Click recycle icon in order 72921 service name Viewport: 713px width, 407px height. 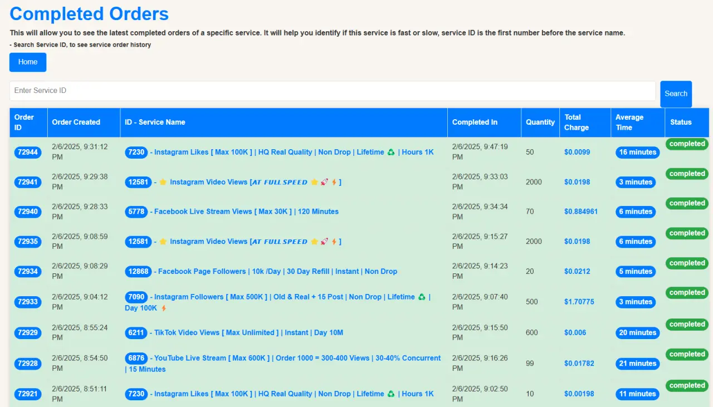[x=391, y=394]
